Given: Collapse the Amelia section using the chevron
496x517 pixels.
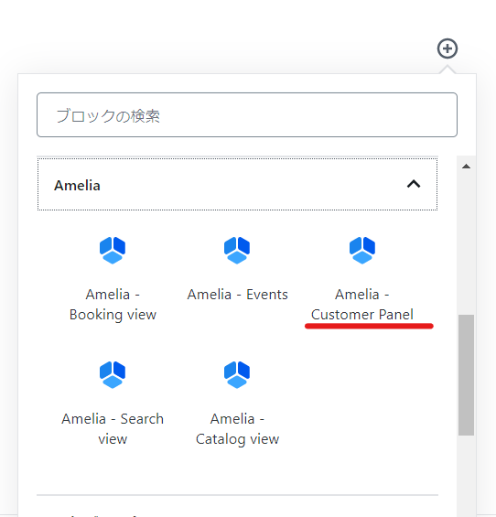Looking at the screenshot, I should click(x=414, y=184).
